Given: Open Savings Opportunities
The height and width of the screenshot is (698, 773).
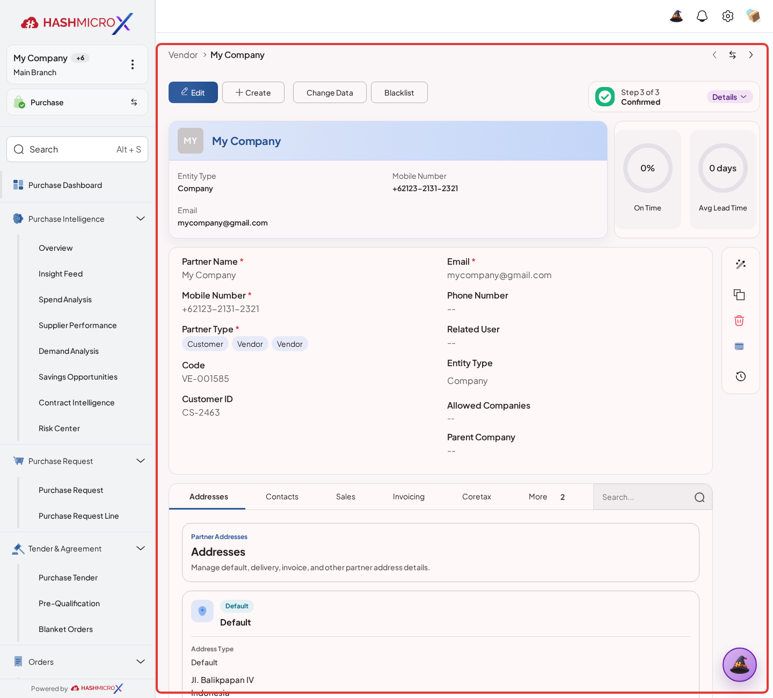Looking at the screenshot, I should [x=78, y=377].
